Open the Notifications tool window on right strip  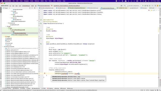(x=160, y=83)
